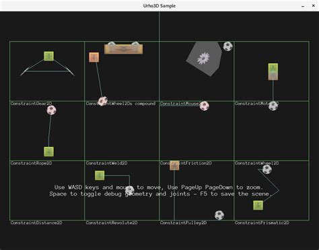Click the ConstraintMotor2D label

pos(257,103)
